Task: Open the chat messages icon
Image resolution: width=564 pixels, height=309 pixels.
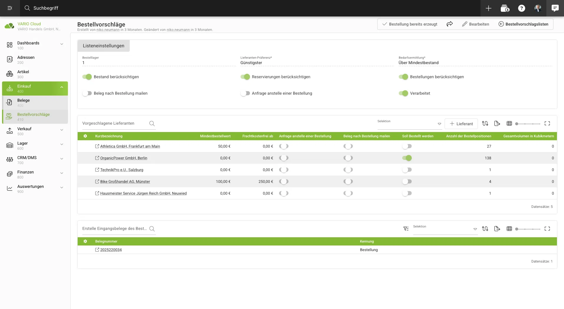Action: (555, 8)
